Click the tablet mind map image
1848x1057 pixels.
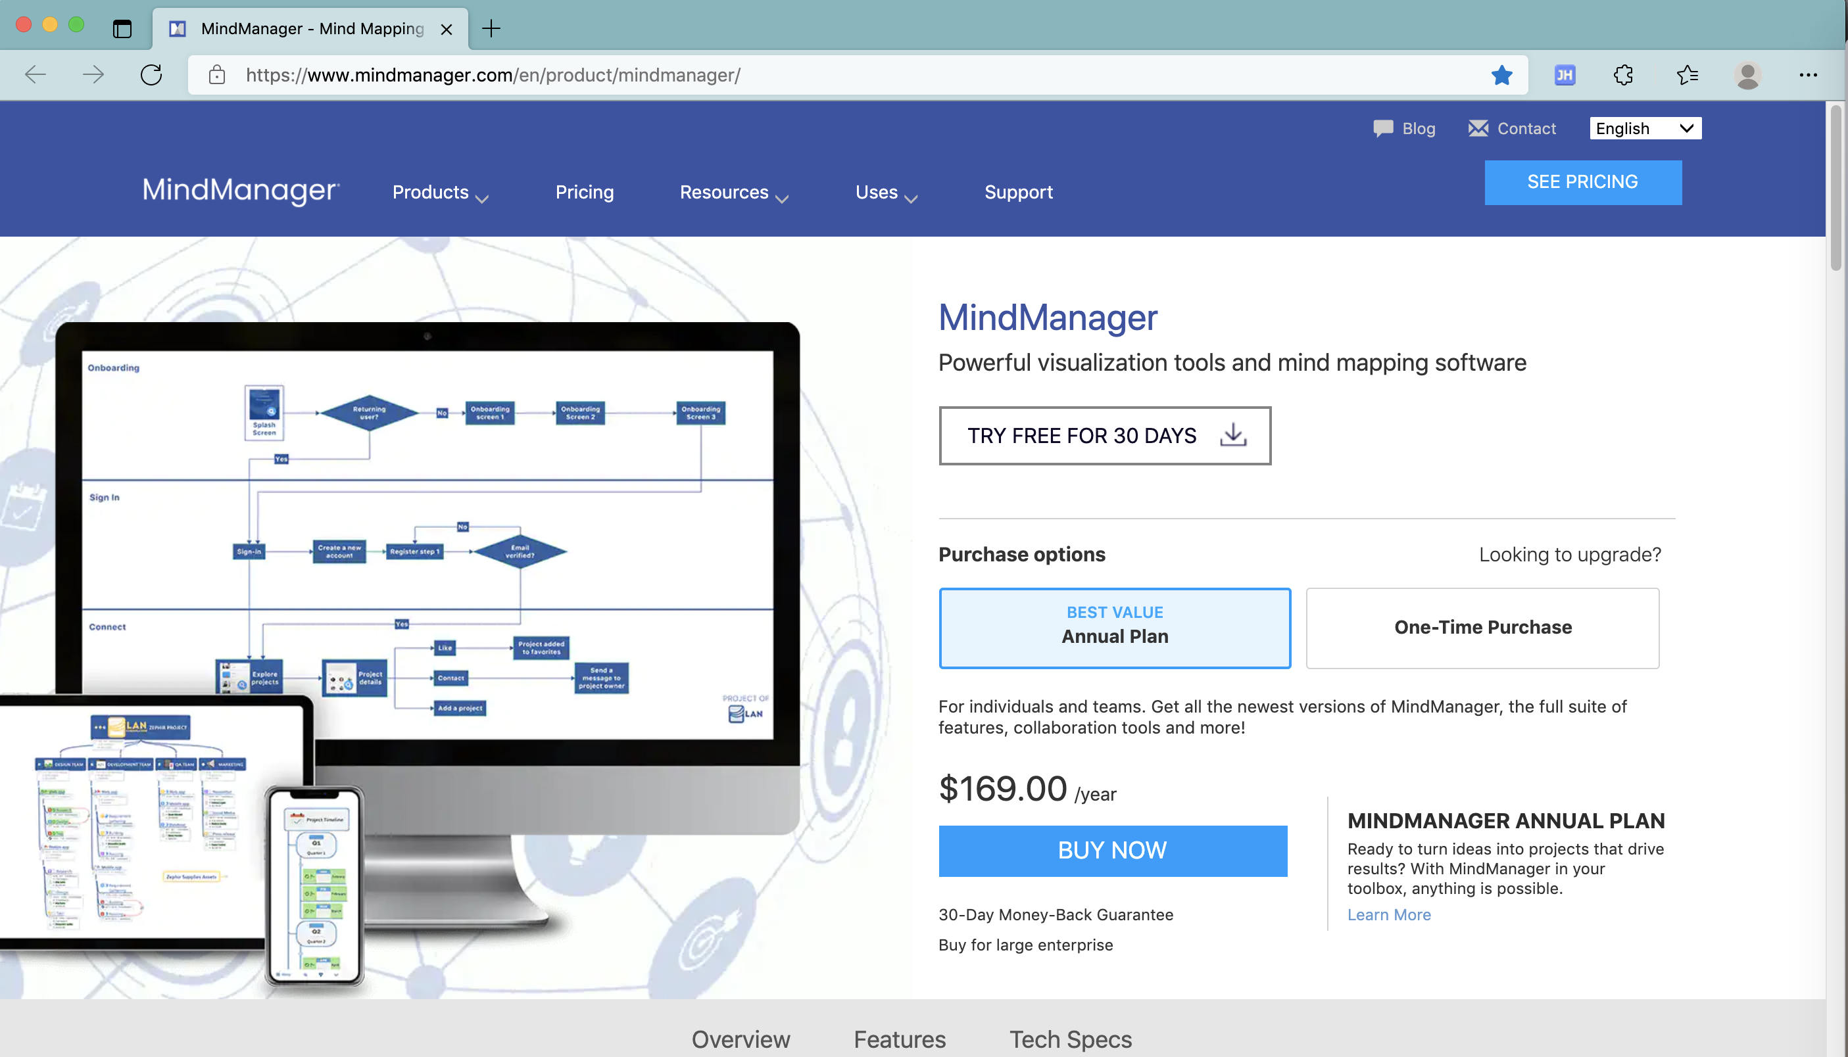point(145,822)
